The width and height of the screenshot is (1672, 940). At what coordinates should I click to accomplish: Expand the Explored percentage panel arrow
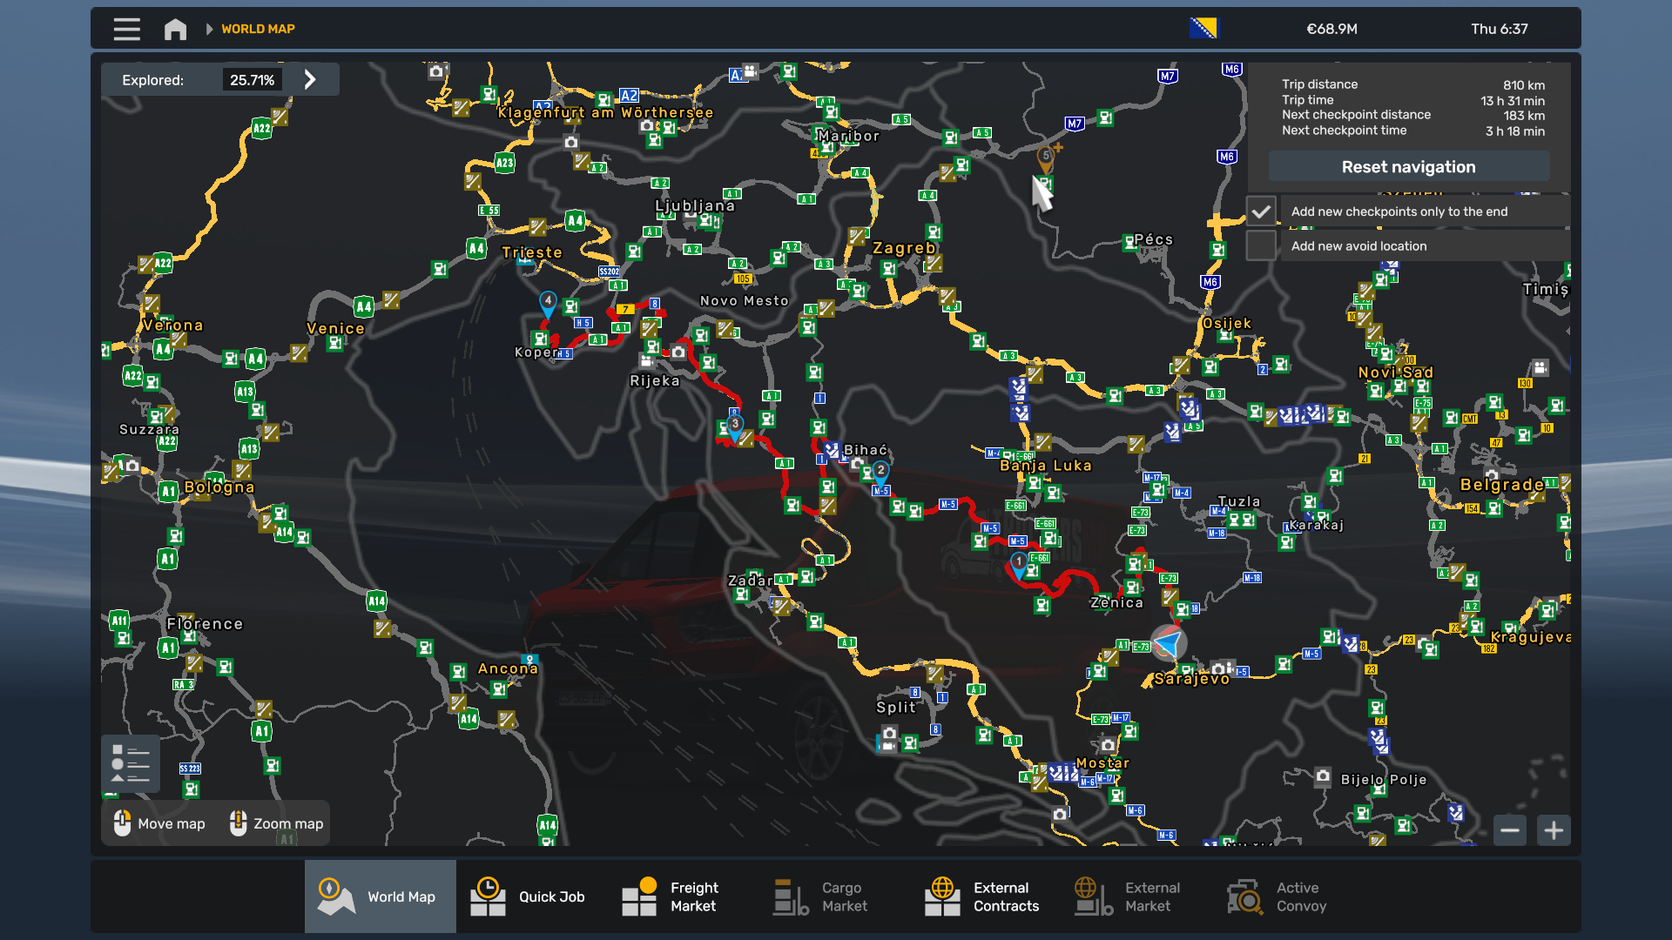click(x=310, y=79)
